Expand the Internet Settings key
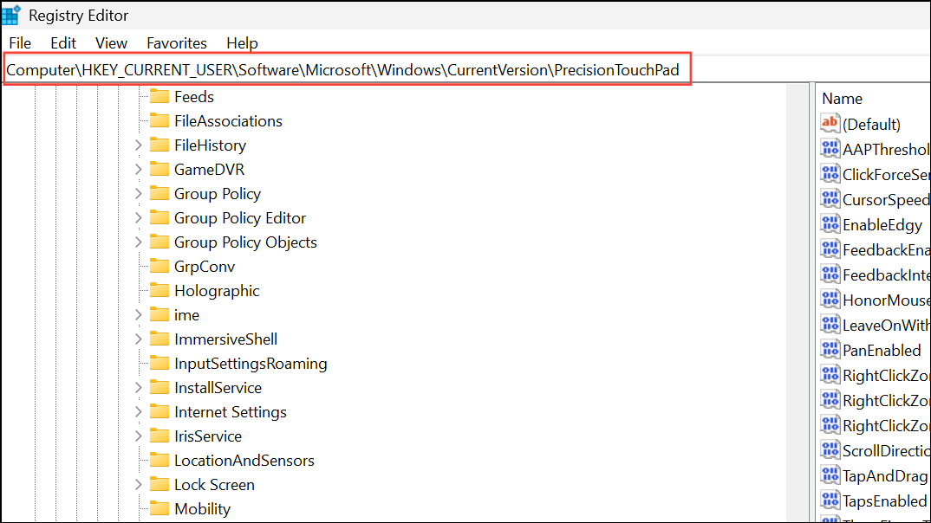The height and width of the screenshot is (523, 931). (138, 411)
